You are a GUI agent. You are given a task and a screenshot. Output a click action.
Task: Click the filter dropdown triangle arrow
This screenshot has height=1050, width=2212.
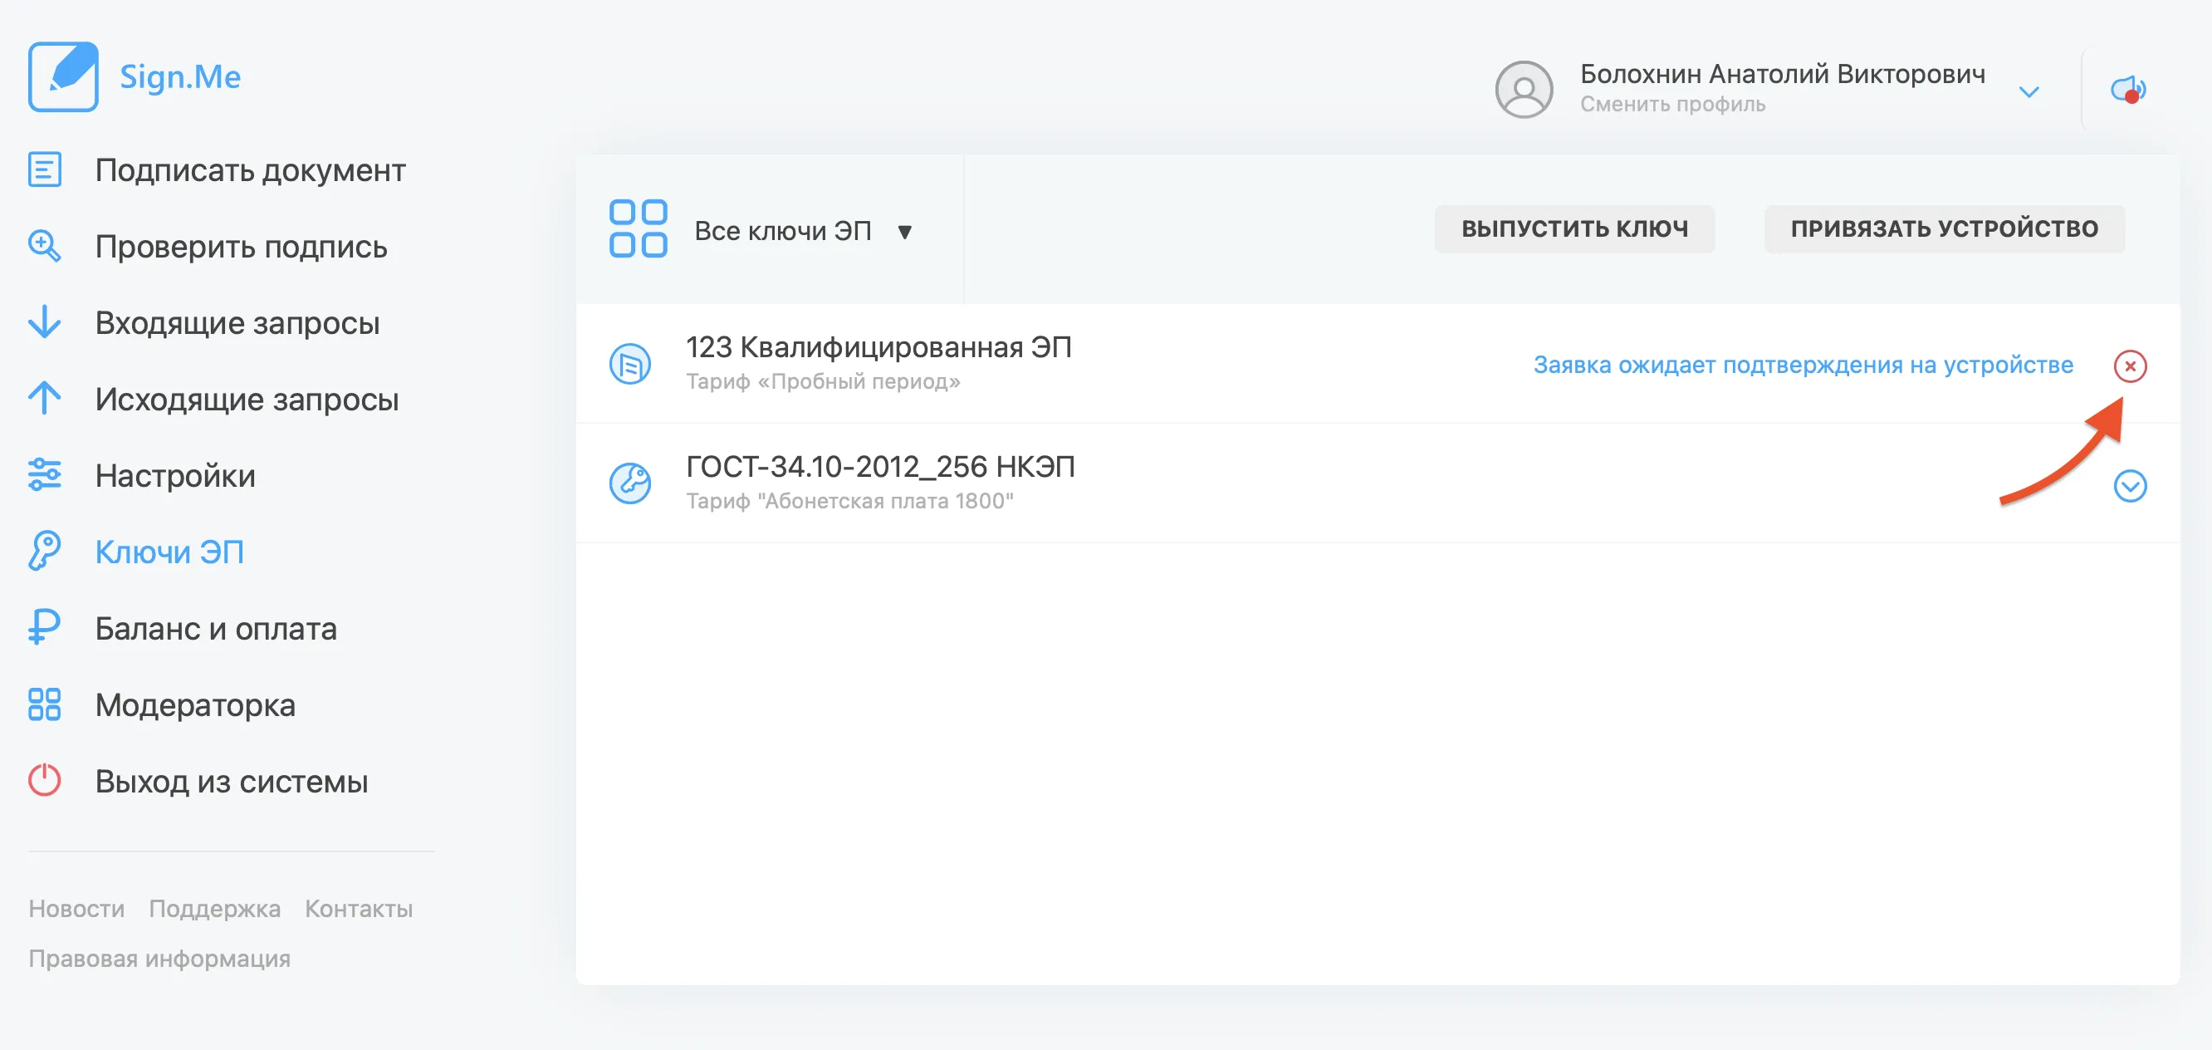[x=904, y=232]
